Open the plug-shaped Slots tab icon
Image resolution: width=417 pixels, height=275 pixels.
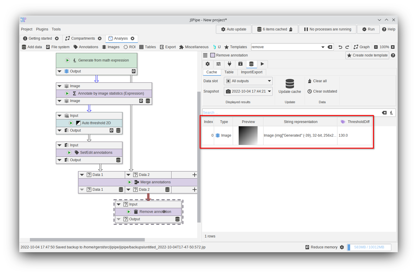pyautogui.click(x=229, y=64)
